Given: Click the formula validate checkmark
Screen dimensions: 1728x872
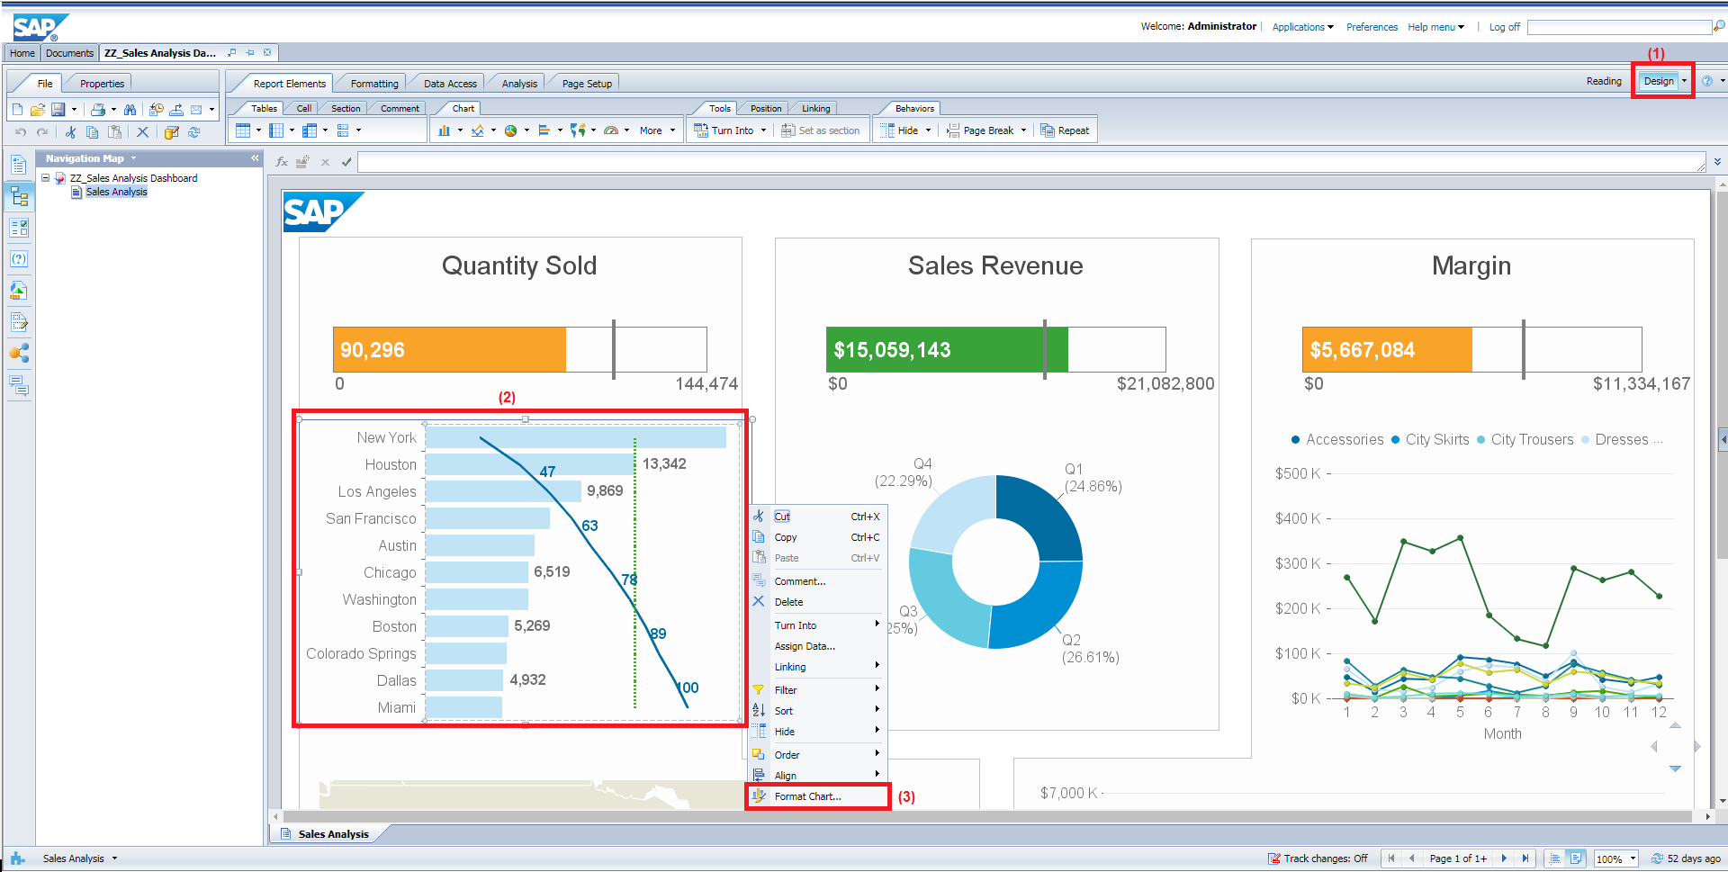Looking at the screenshot, I should pos(346,162).
